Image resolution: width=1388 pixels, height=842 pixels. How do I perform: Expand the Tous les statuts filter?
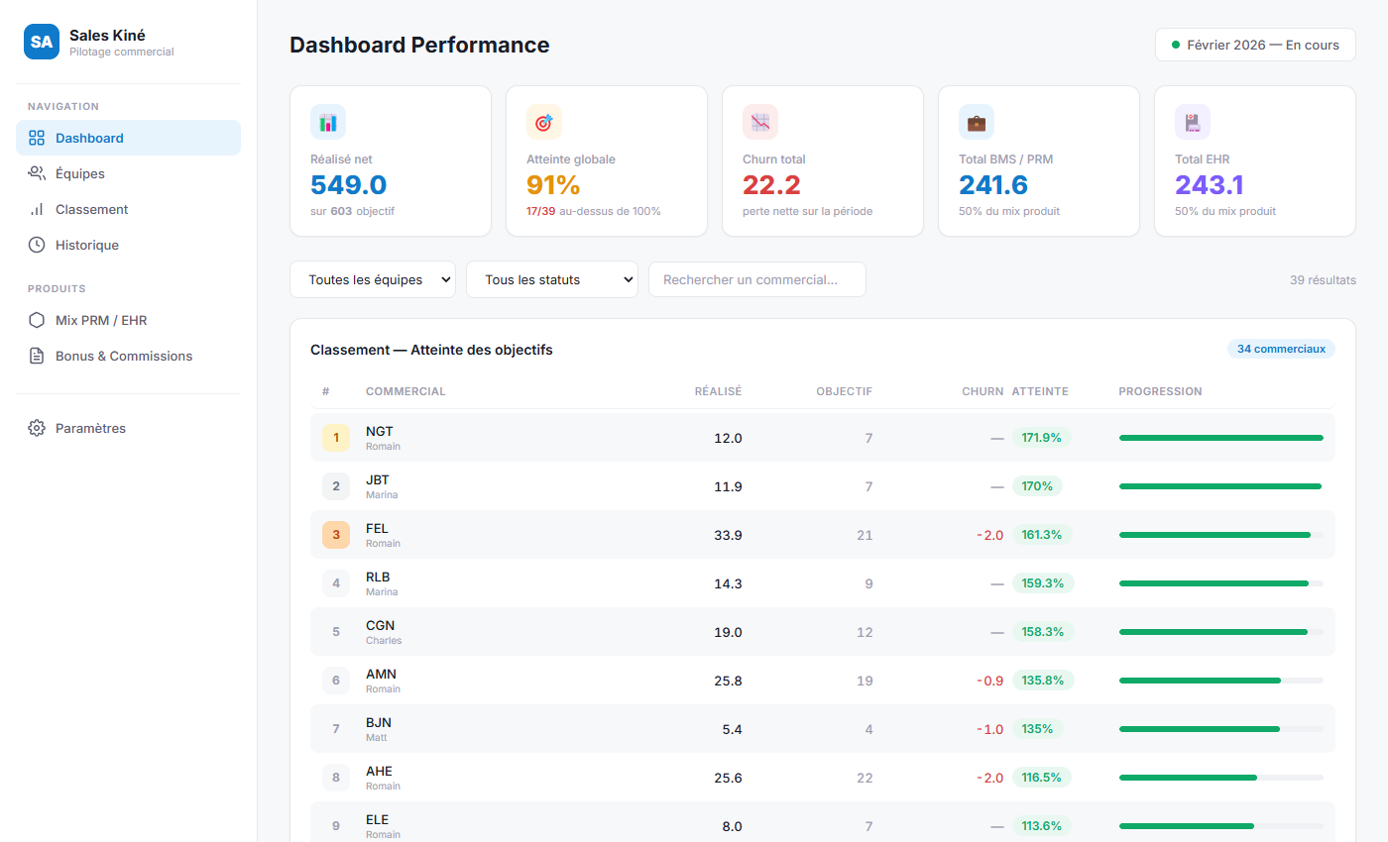pos(551,279)
